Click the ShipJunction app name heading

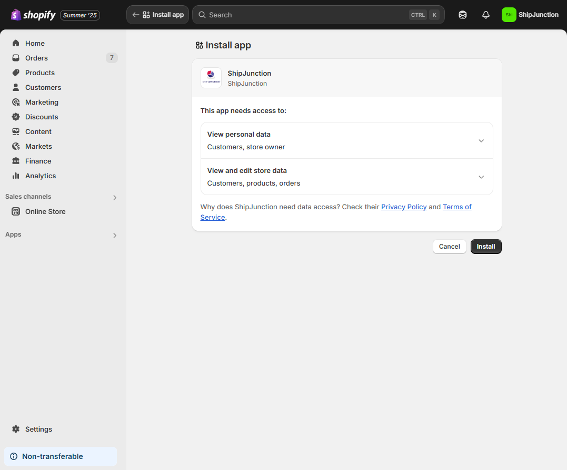point(250,74)
